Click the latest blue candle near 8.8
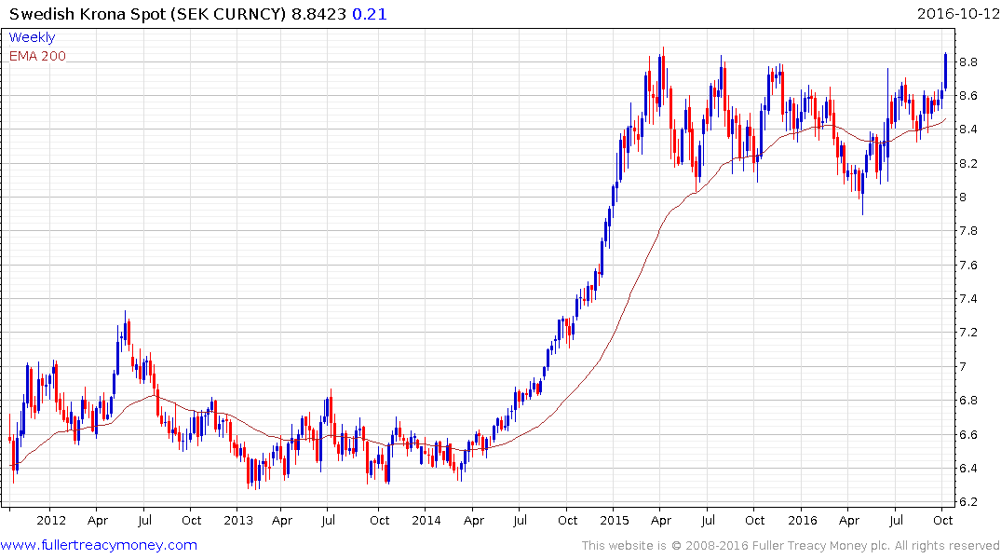 (x=945, y=72)
